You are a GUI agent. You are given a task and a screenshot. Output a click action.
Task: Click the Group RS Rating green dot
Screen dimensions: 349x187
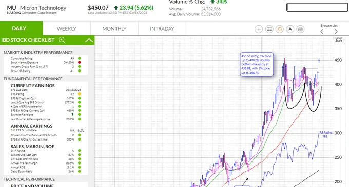click(79, 71)
